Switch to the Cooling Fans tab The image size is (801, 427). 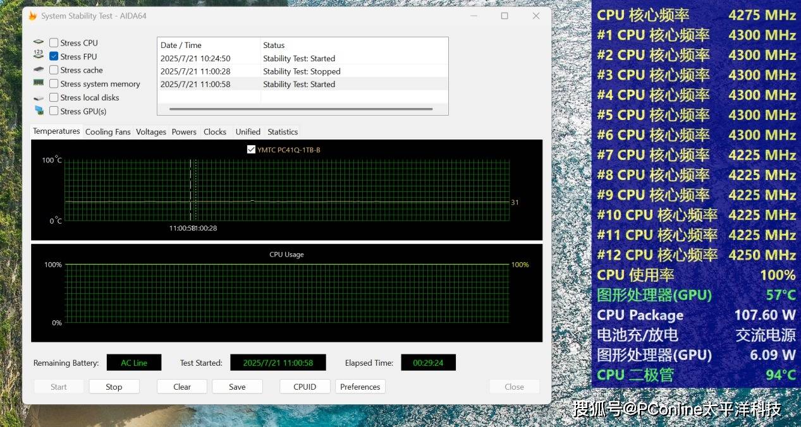pyautogui.click(x=107, y=132)
